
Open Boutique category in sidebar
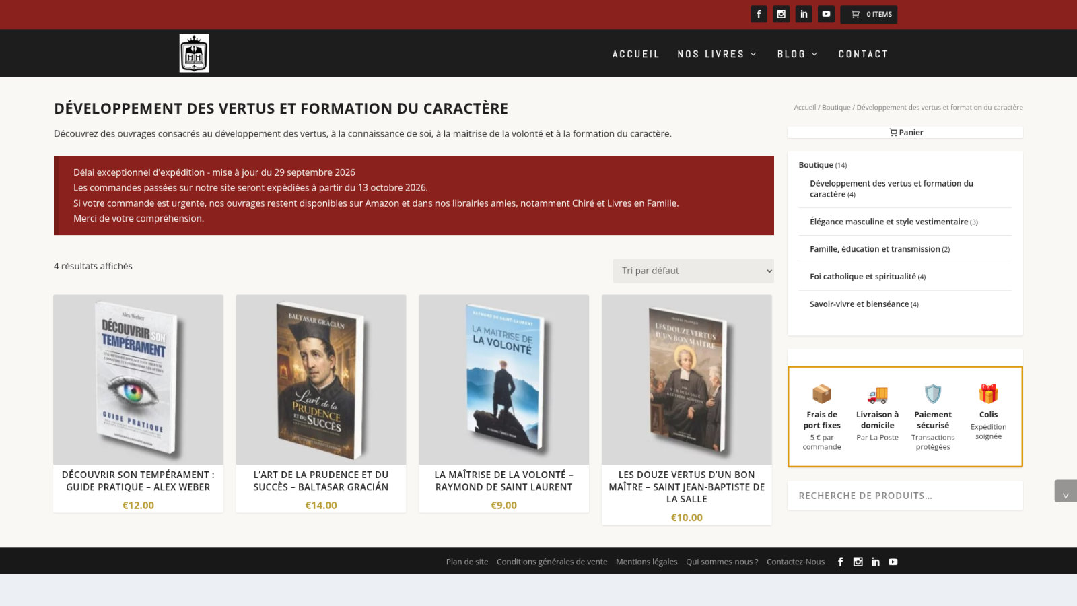(x=816, y=165)
